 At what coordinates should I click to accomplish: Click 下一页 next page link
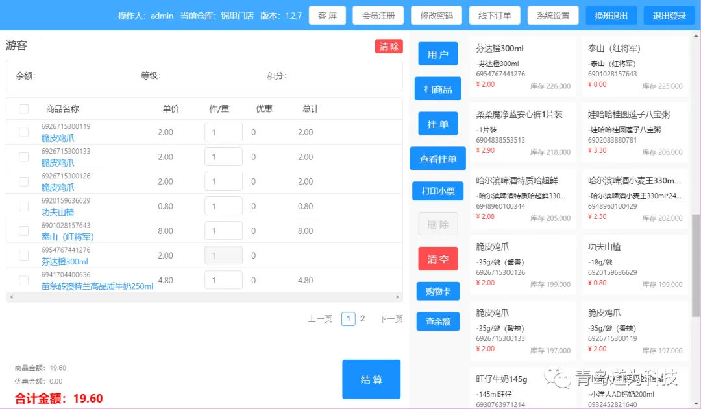click(391, 319)
